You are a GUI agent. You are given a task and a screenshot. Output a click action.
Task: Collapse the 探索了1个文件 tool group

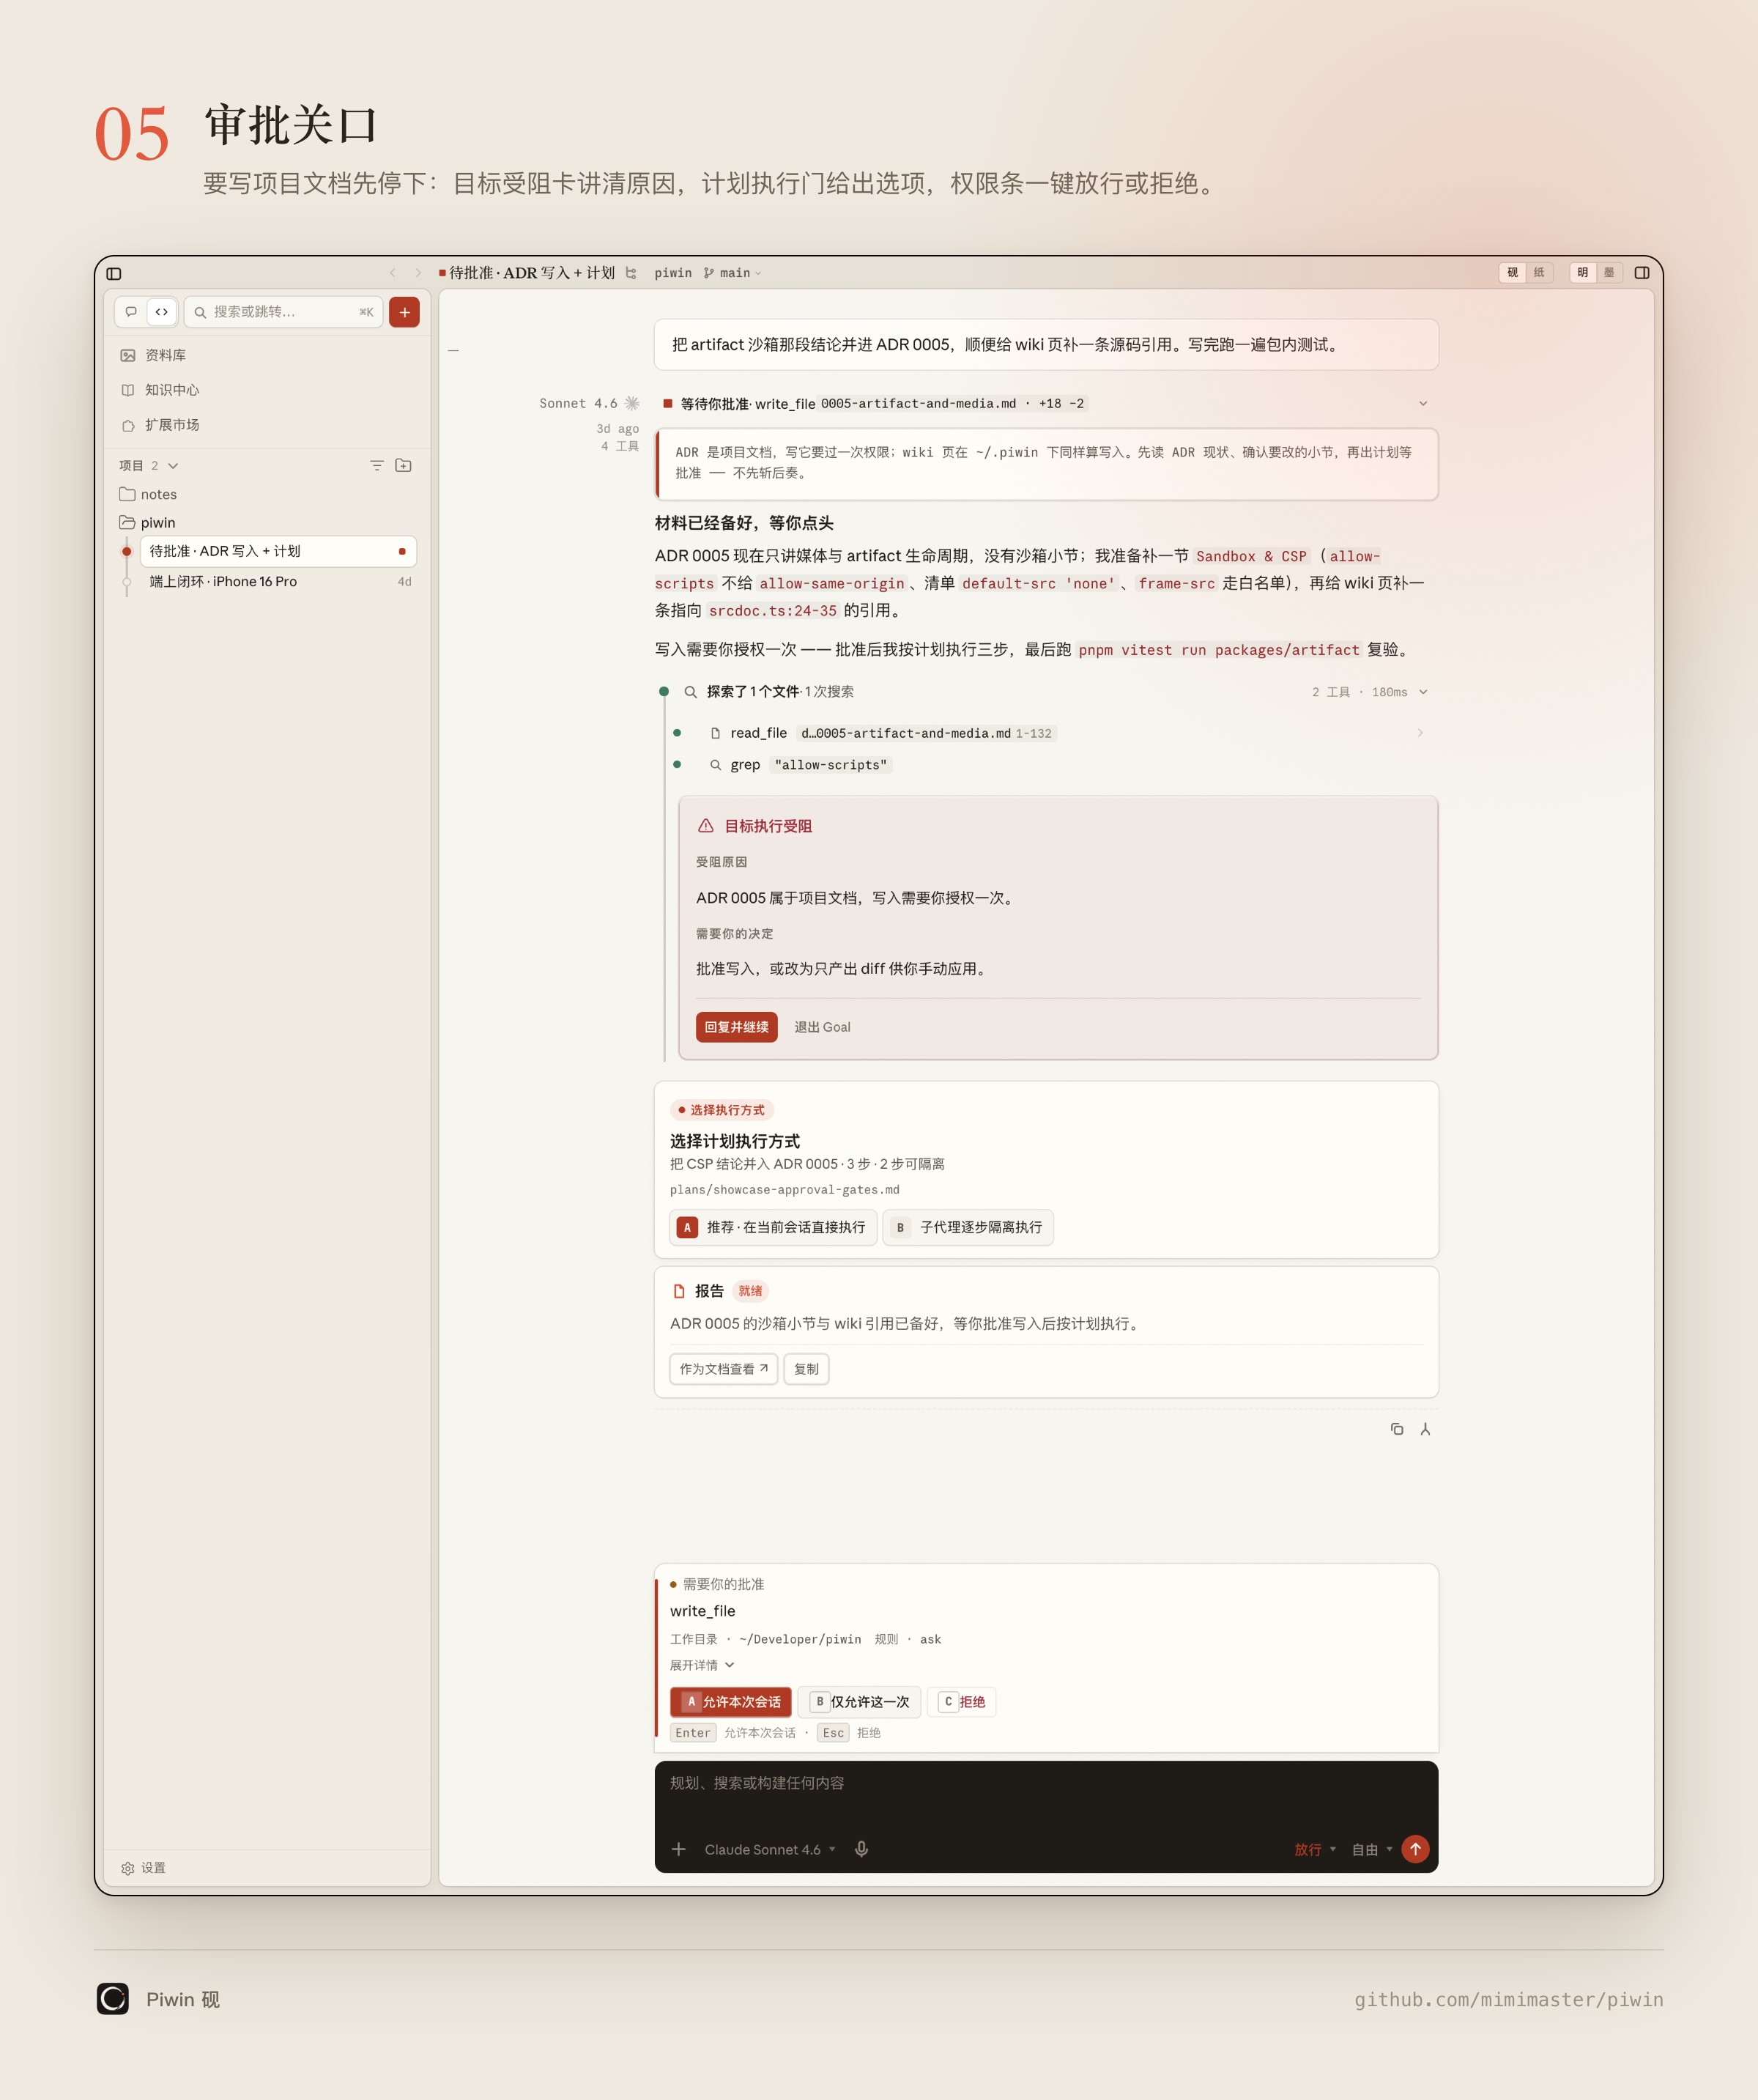[x=1423, y=692]
